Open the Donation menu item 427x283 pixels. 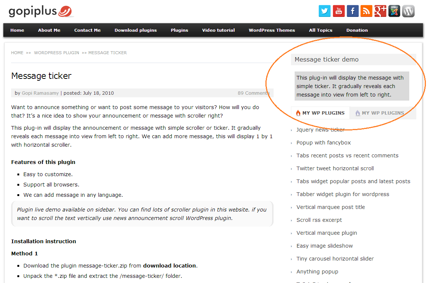(357, 30)
